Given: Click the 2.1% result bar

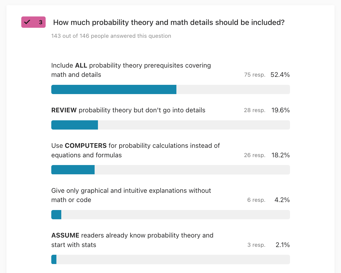Looking at the screenshot, I should click(x=170, y=259).
